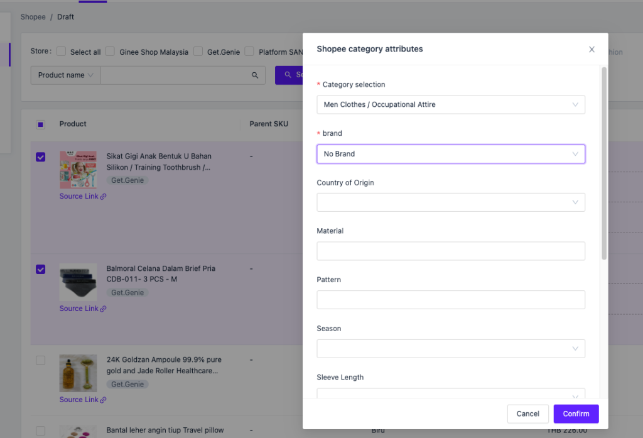Toggle the table header select-all checkbox

[x=40, y=124]
